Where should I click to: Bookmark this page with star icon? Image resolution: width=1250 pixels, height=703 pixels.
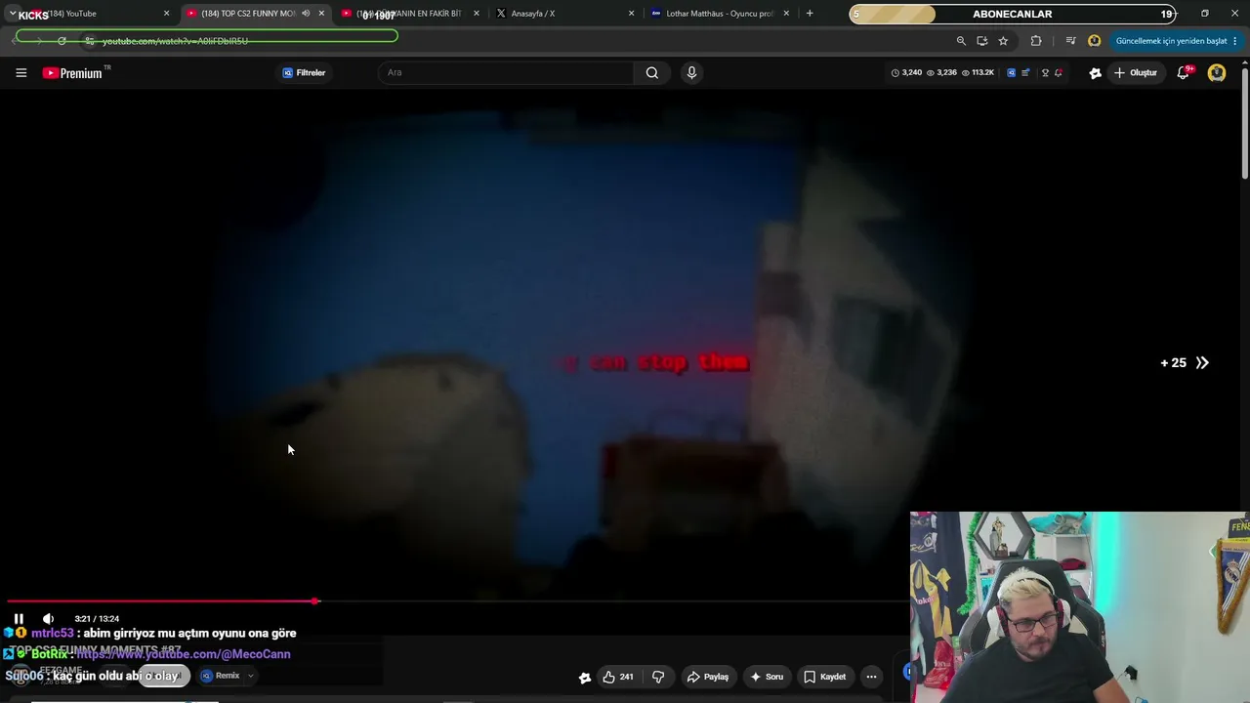click(x=1003, y=41)
